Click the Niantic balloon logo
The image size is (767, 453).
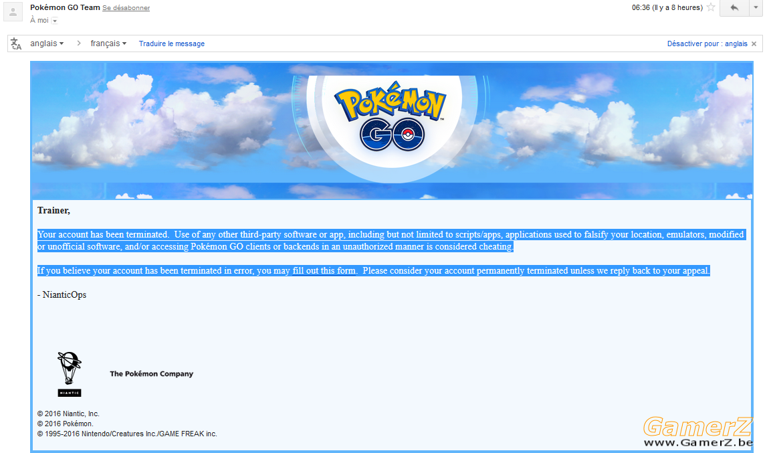(70, 373)
